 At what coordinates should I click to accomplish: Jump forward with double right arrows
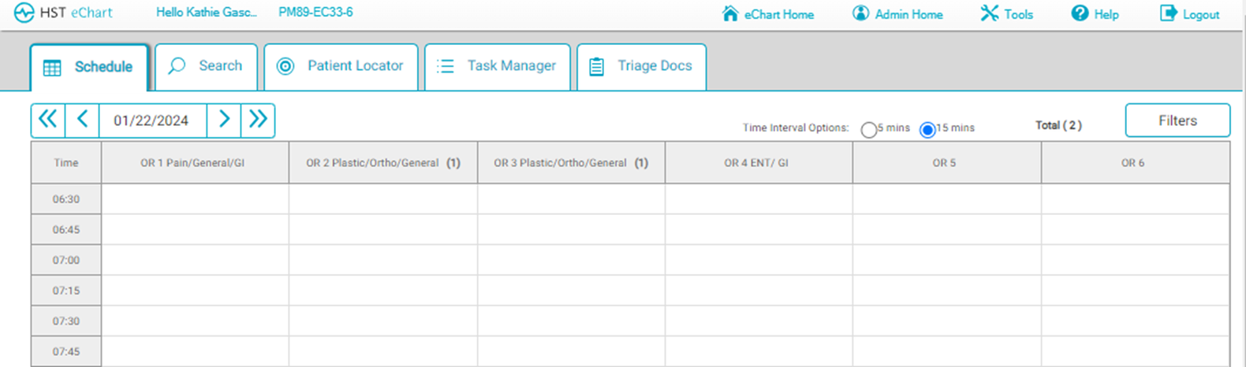[258, 120]
